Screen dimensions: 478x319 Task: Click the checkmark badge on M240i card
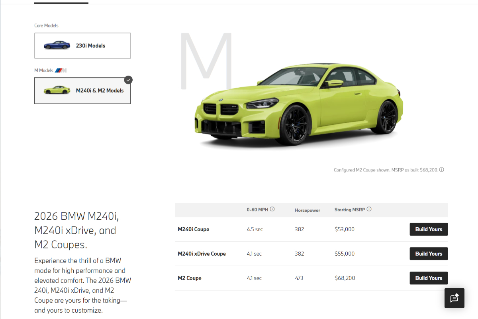pos(128,80)
